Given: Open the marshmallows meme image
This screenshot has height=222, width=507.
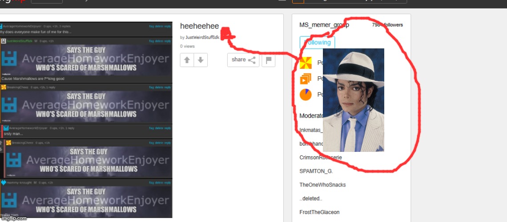Looking at the screenshot, I should (86, 120).
